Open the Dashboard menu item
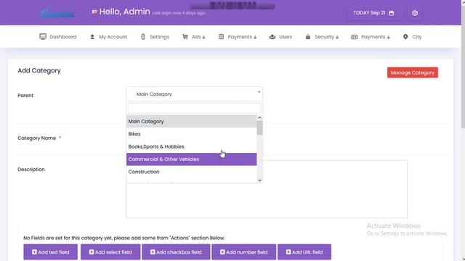The height and width of the screenshot is (261, 465). 58,37
